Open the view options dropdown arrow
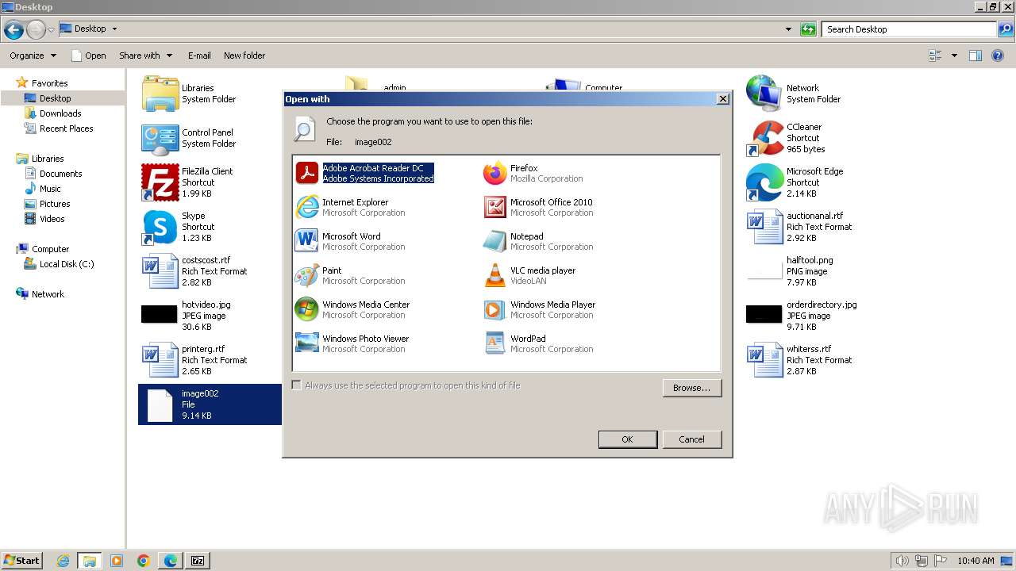Viewport: 1016px width, 571px height. [x=954, y=56]
